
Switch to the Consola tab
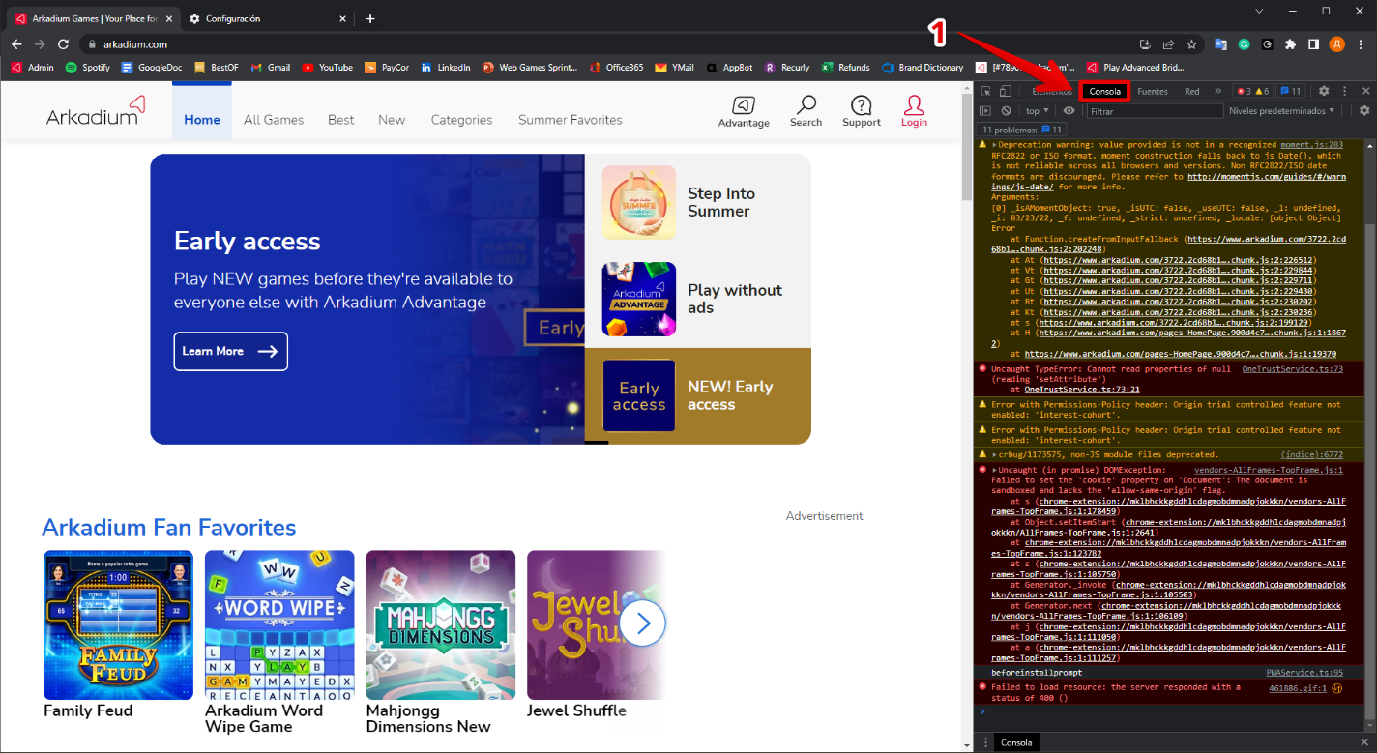coord(1104,92)
